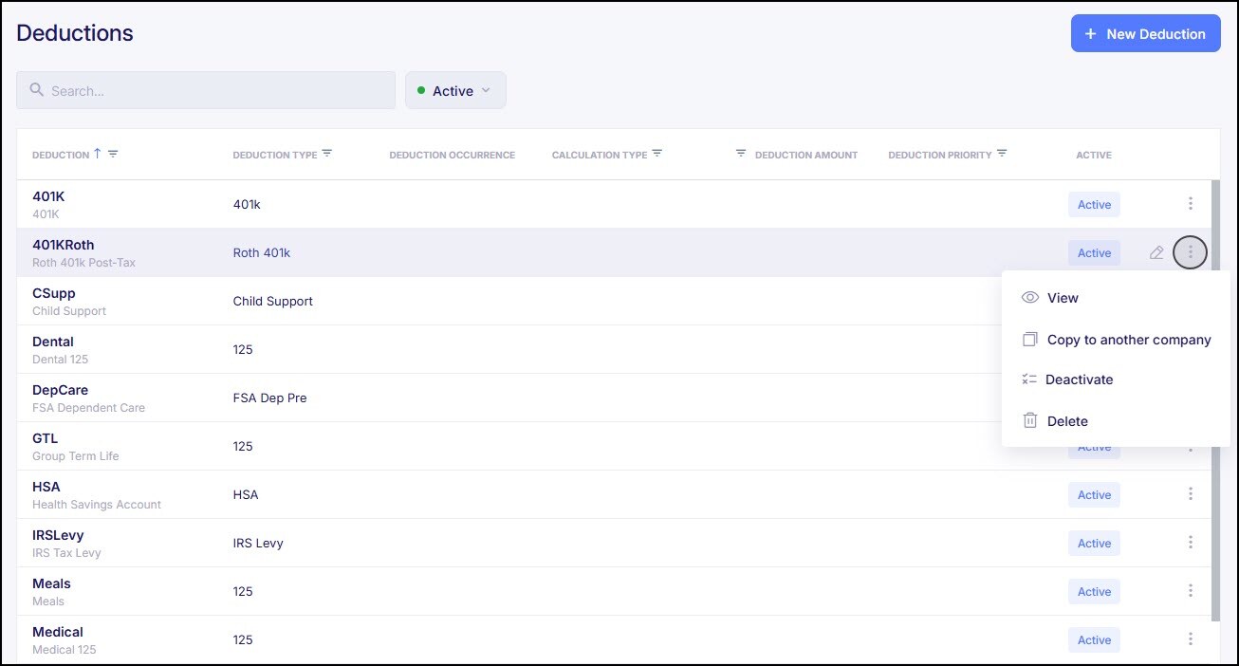Choose Deactivate from the context menu
The width and height of the screenshot is (1239, 666).
1079,379
